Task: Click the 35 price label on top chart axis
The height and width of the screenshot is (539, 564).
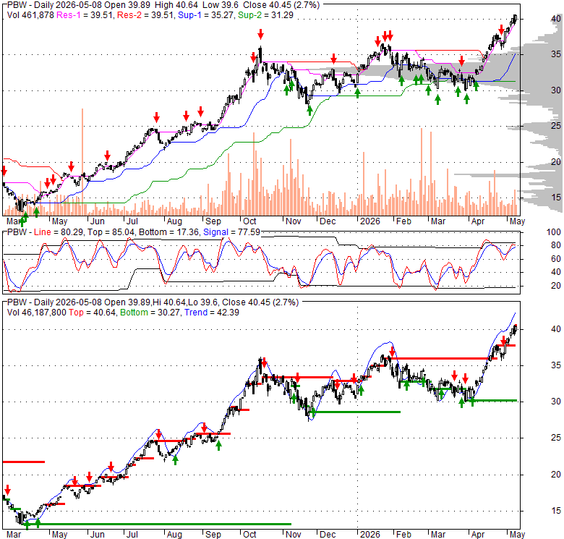Action: click(x=556, y=54)
